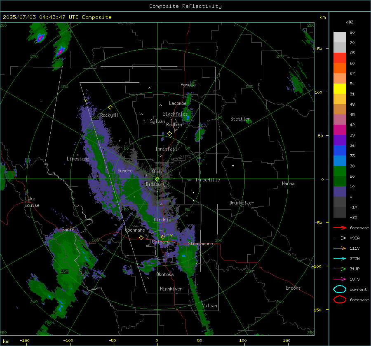Click the Innisfail town label
371x346 pixels.
[167, 149]
